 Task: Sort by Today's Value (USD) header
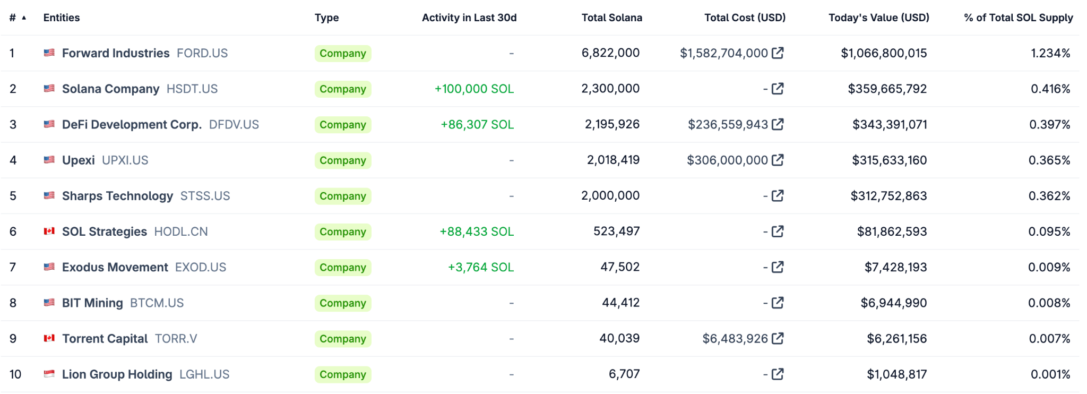point(878,18)
